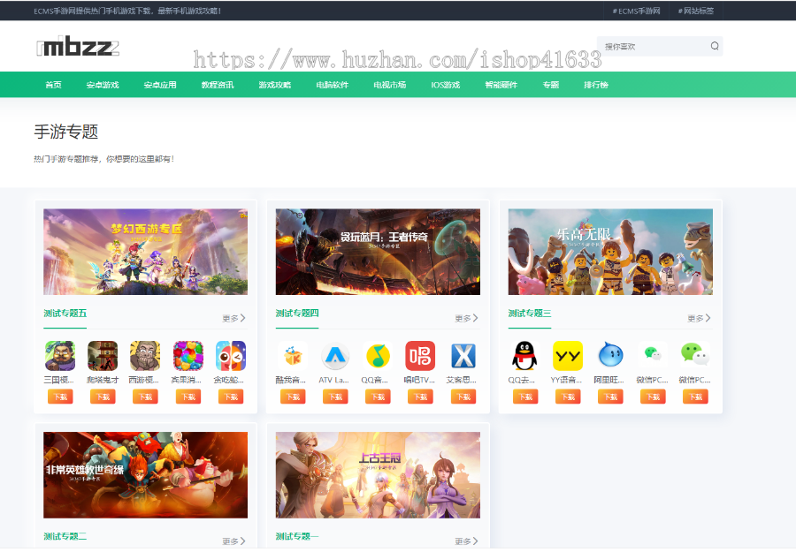Viewport: 796px width, 552px height.
Task: Open the 电脑软件 navigation item
Action: click(x=332, y=85)
